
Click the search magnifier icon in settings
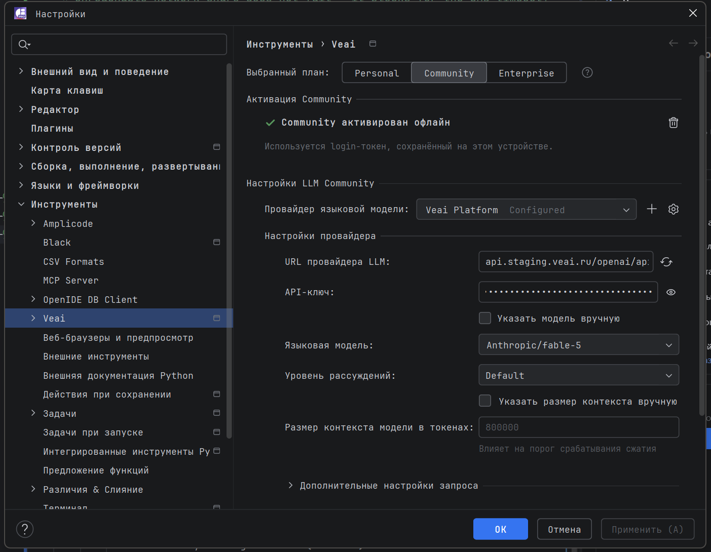point(24,45)
